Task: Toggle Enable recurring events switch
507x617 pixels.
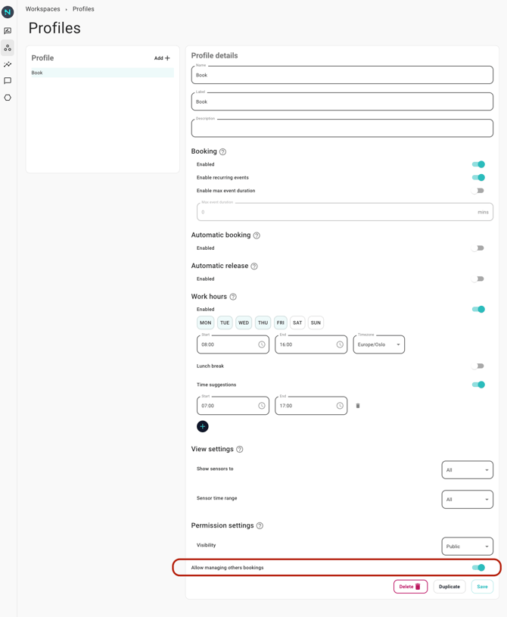Action: (x=479, y=177)
